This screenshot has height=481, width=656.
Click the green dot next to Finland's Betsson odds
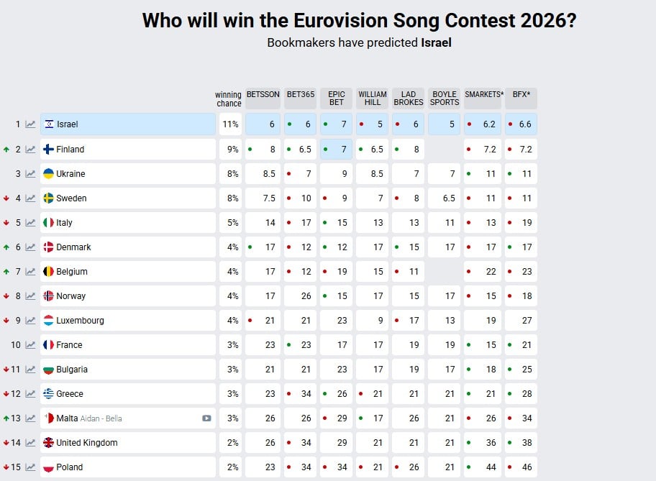[x=250, y=149]
